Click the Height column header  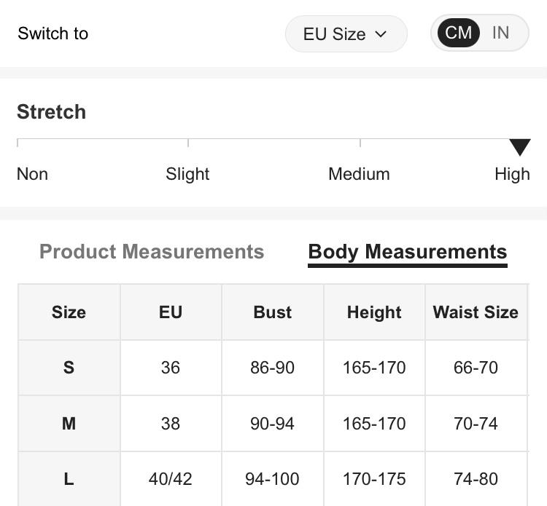click(x=374, y=312)
